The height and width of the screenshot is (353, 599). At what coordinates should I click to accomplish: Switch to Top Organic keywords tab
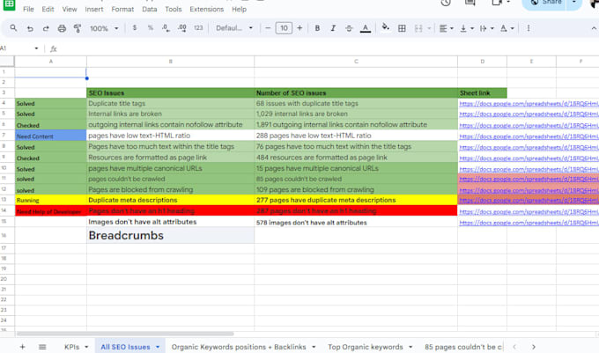click(366, 347)
